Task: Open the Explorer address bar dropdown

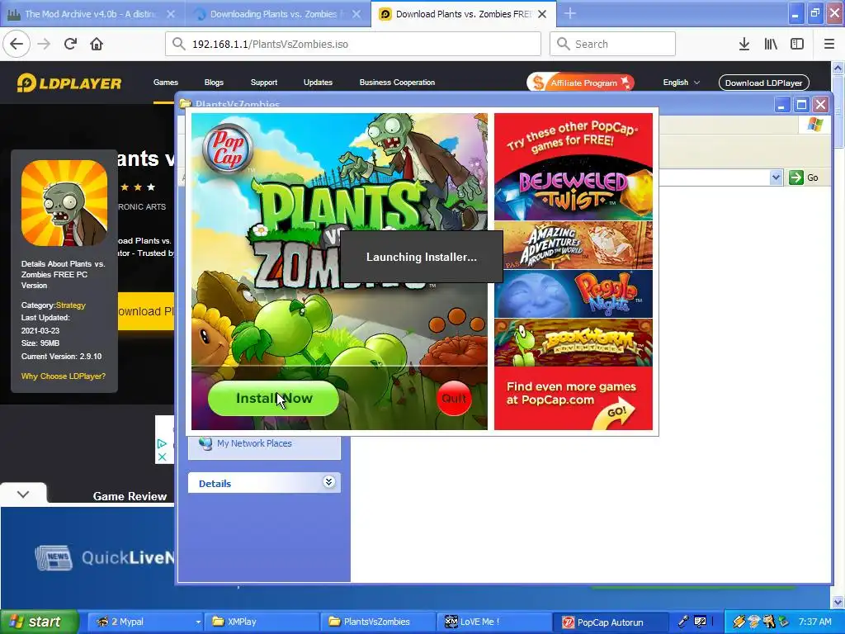Action: tap(776, 177)
